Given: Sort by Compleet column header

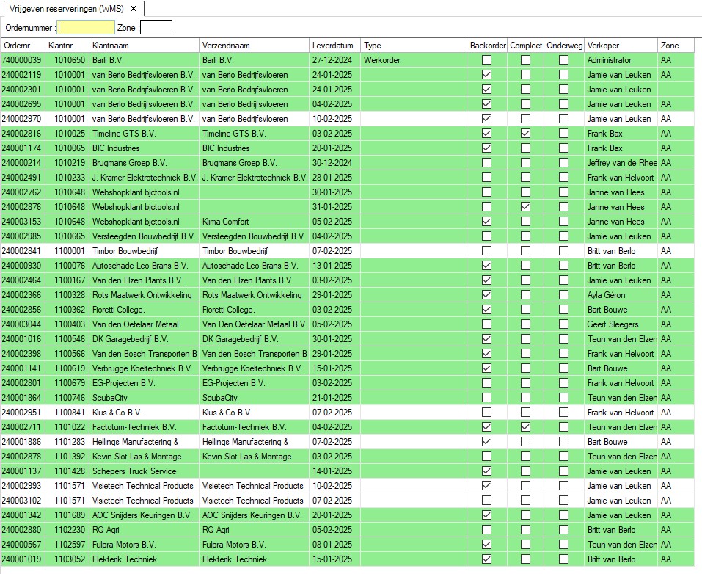Looking at the screenshot, I should click(x=526, y=46).
